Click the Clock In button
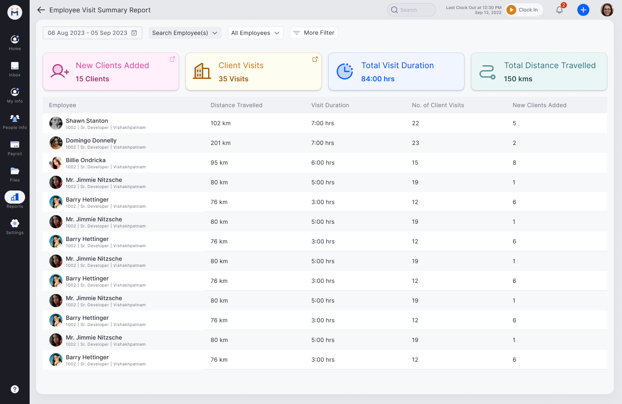Screen dimensions: 622x404 pos(524,9)
